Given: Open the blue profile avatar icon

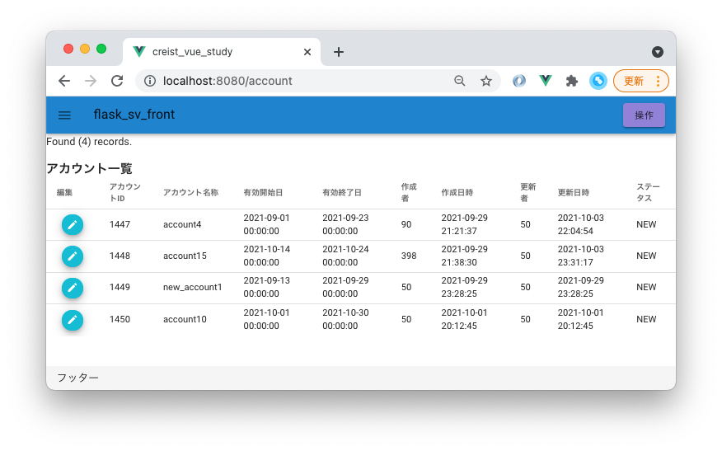Looking at the screenshot, I should click(x=598, y=81).
